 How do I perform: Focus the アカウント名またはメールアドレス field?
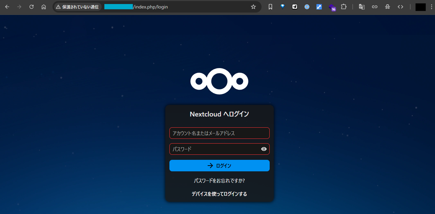(x=220, y=133)
